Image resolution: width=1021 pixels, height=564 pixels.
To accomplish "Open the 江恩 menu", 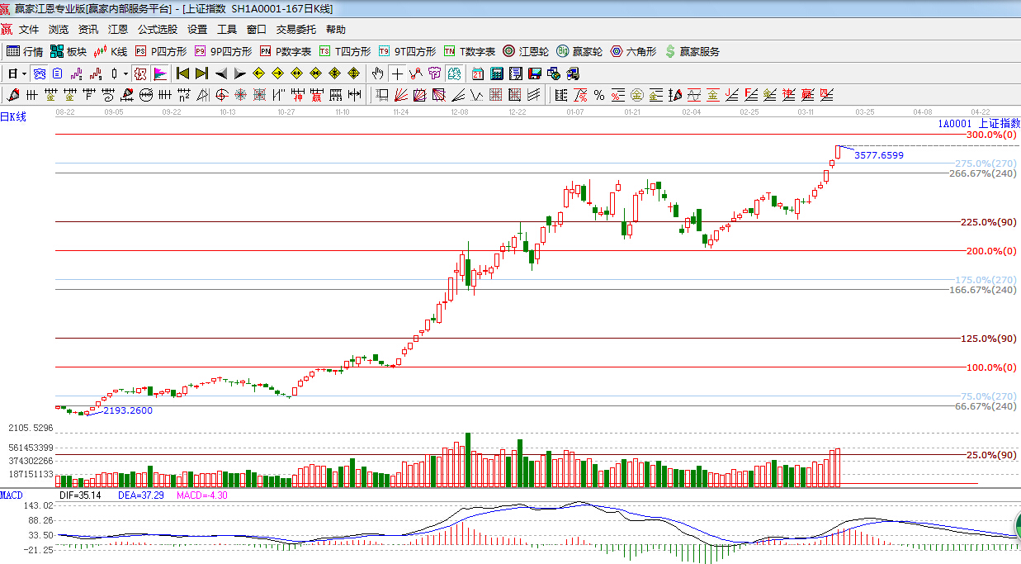I will pos(118,30).
